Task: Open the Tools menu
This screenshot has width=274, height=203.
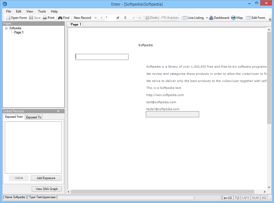Action: click(x=42, y=11)
